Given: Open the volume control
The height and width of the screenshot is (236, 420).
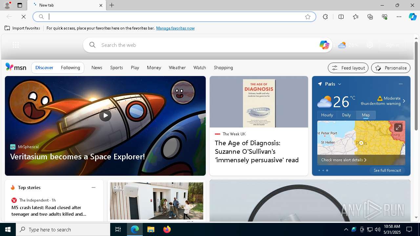Looking at the screenshot, I should (377, 229).
